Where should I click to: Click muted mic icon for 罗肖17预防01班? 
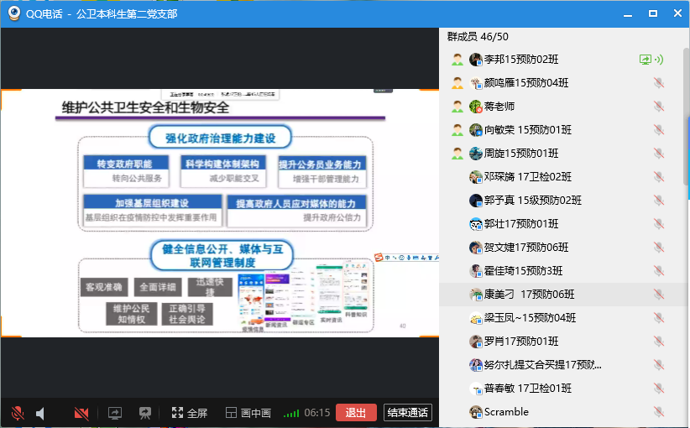click(659, 342)
